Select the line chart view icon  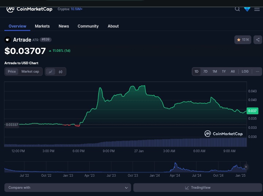coord(50,72)
